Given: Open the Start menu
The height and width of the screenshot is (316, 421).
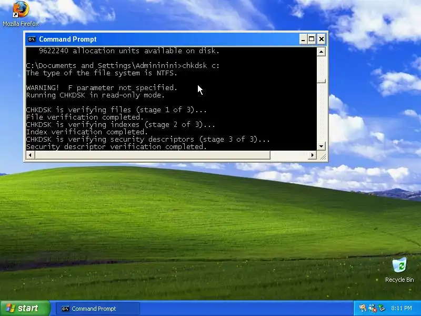Looking at the screenshot, I should [25, 308].
